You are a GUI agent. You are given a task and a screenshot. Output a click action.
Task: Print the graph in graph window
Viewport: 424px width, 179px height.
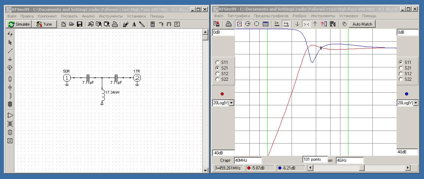click(228, 24)
